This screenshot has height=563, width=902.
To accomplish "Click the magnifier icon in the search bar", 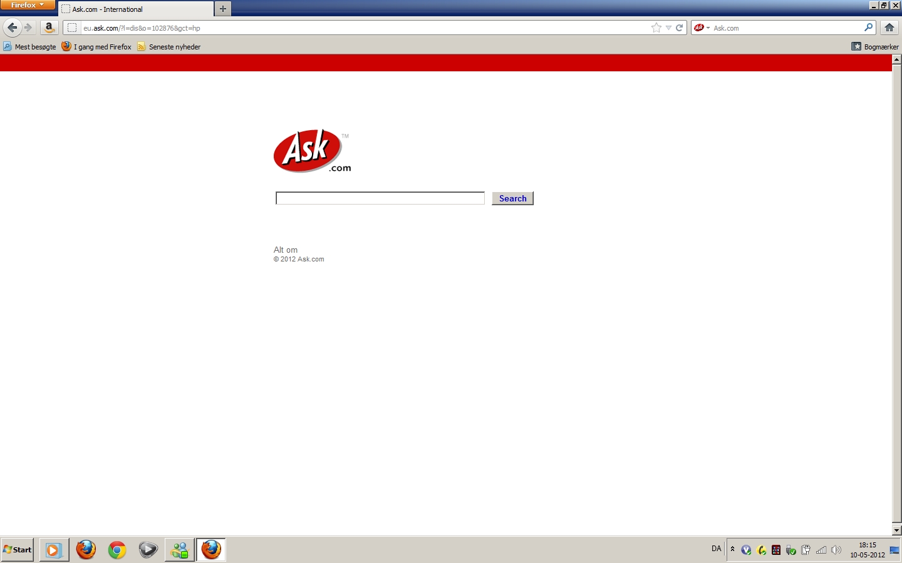I will click(x=869, y=28).
